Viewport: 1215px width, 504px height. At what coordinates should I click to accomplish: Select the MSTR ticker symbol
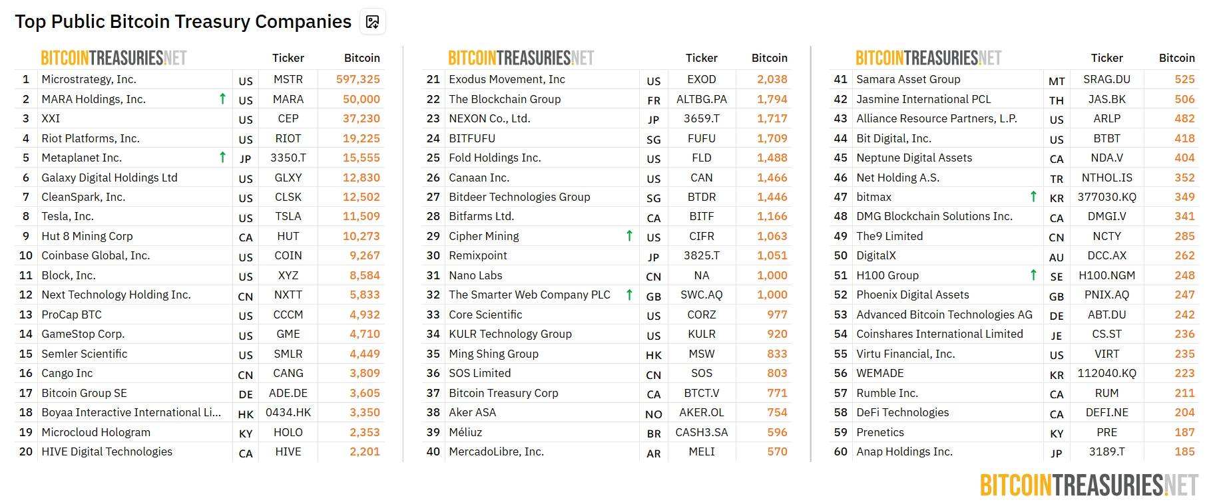coord(288,79)
